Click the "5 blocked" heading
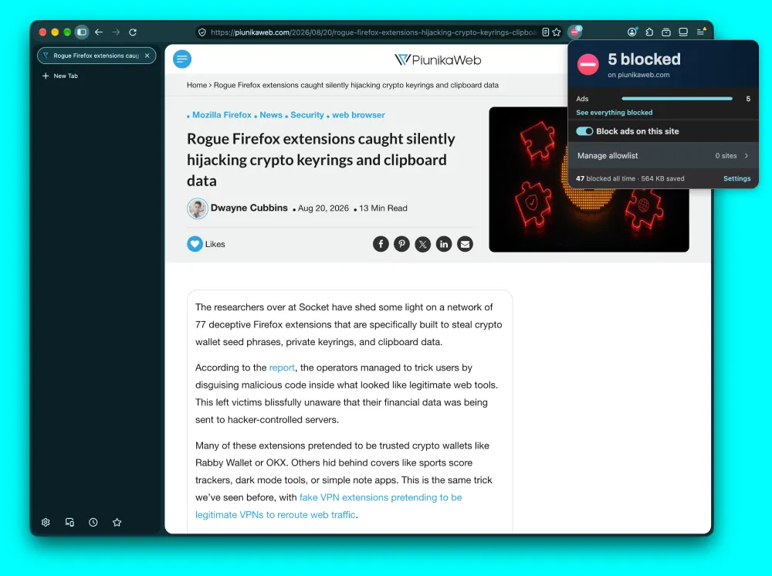This screenshot has width=772, height=576. tap(644, 59)
